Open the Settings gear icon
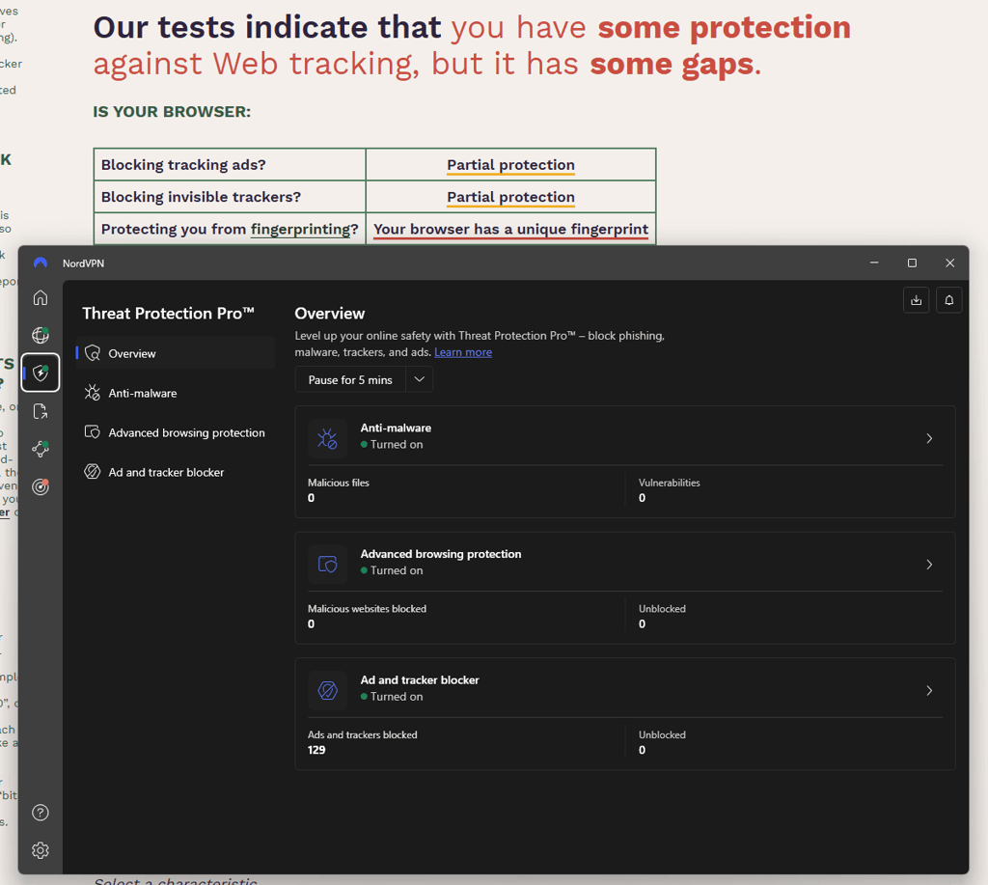 [41, 850]
